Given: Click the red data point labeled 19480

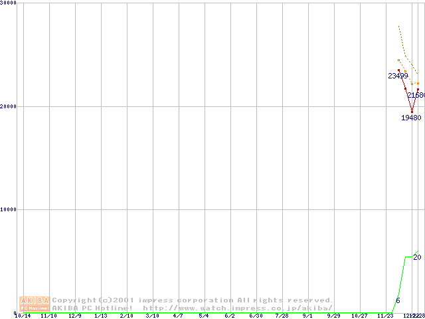Looking at the screenshot, I should [x=412, y=112].
